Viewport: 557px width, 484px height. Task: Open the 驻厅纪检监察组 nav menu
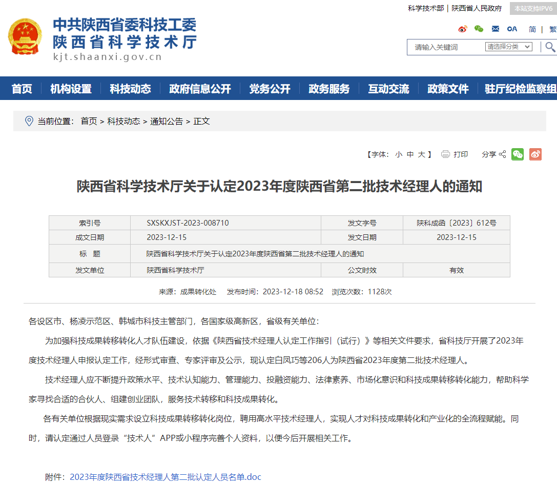(521, 89)
